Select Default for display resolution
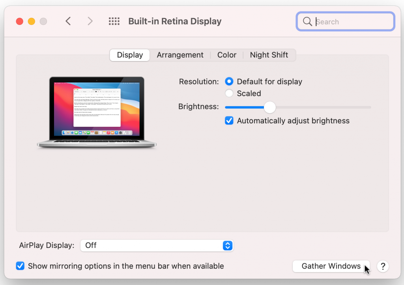 click(x=229, y=81)
